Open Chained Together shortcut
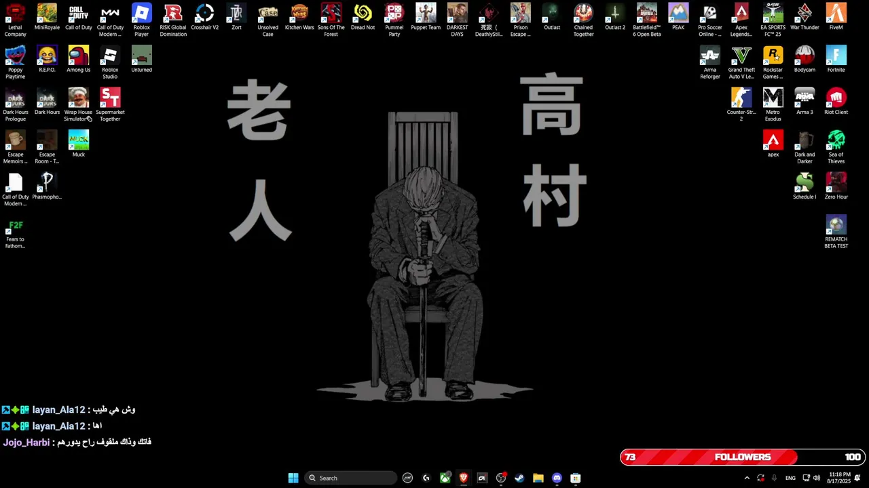The width and height of the screenshot is (869, 488). point(583,20)
